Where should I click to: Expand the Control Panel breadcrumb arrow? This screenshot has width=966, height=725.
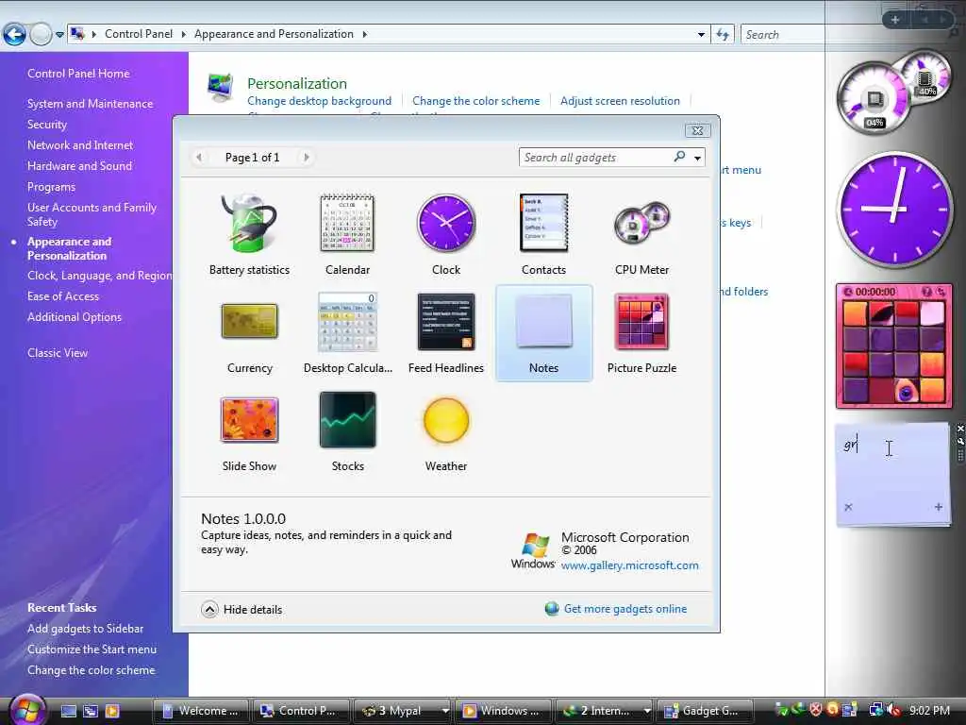tap(184, 35)
